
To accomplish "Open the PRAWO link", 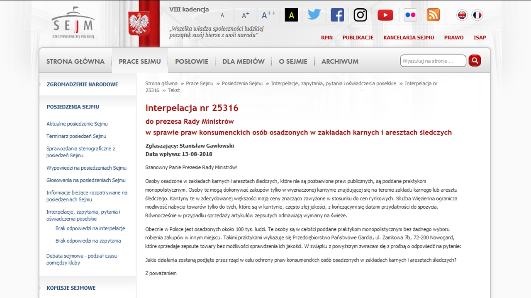I will click(454, 38).
